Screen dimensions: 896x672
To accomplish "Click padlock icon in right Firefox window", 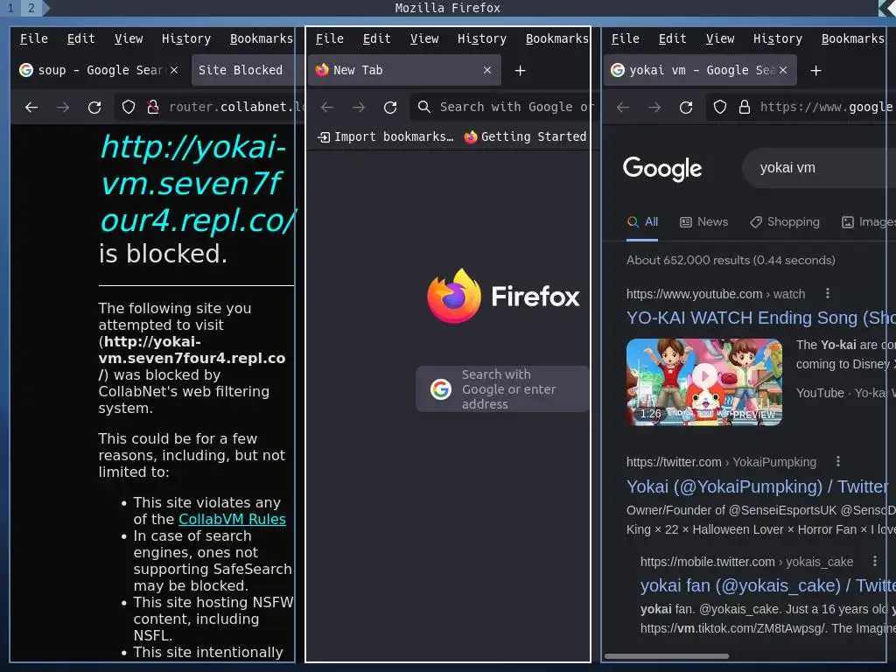I will [745, 107].
